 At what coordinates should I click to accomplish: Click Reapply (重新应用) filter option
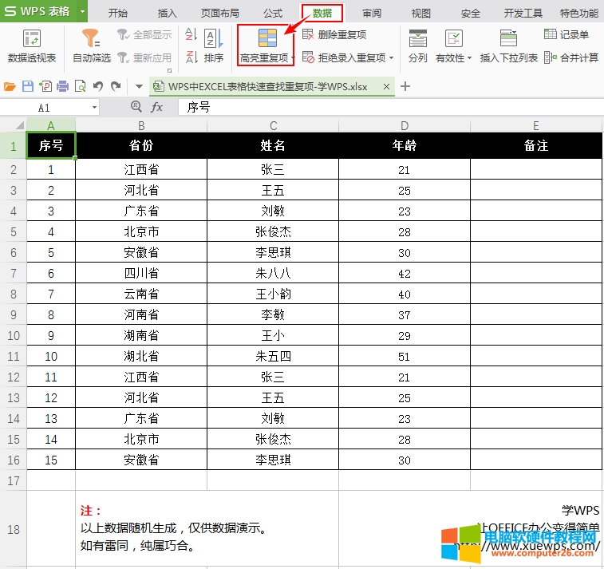pos(144,57)
